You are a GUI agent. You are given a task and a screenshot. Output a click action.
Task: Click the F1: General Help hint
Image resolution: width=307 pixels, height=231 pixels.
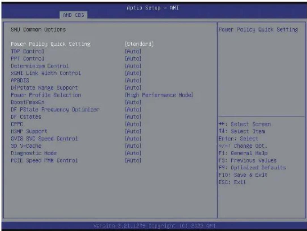(243, 153)
